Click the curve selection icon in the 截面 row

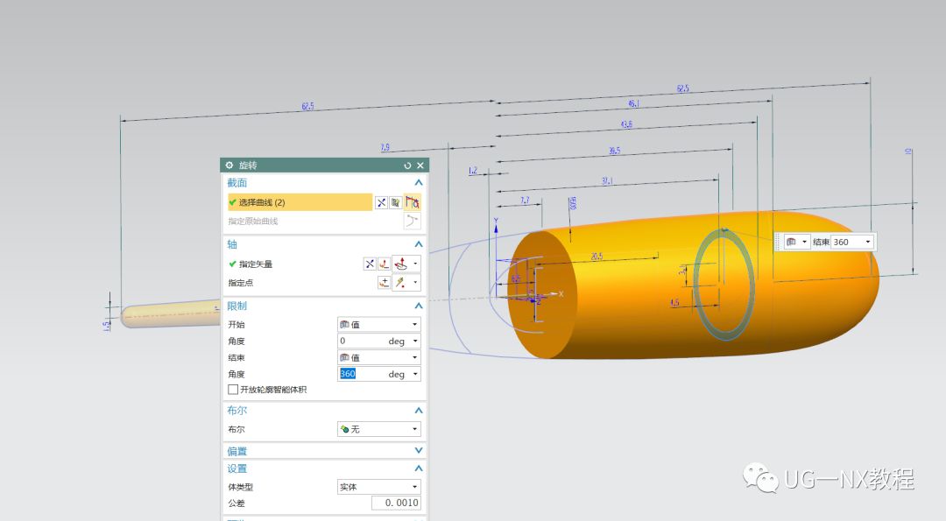tap(413, 202)
